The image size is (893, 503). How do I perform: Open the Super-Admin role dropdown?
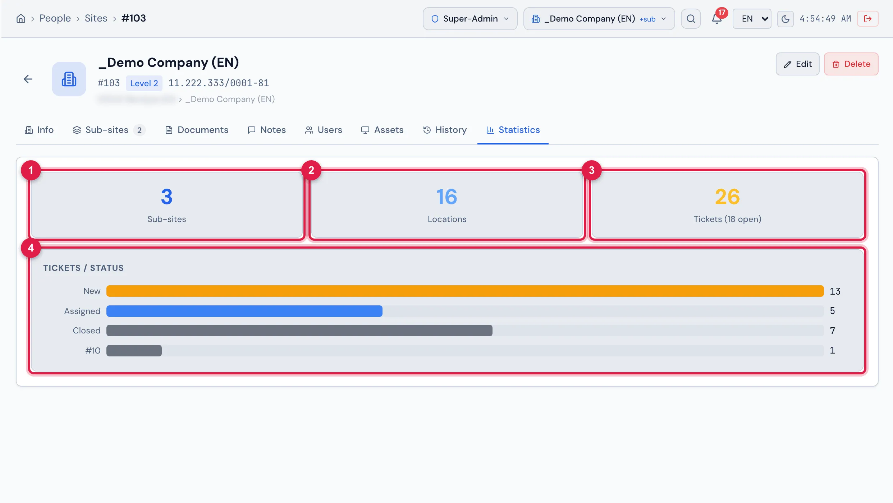pos(470,19)
